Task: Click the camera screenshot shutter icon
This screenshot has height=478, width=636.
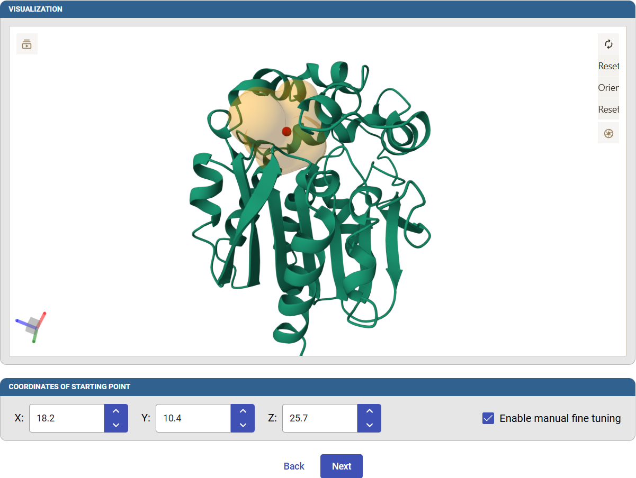Action: (x=608, y=133)
